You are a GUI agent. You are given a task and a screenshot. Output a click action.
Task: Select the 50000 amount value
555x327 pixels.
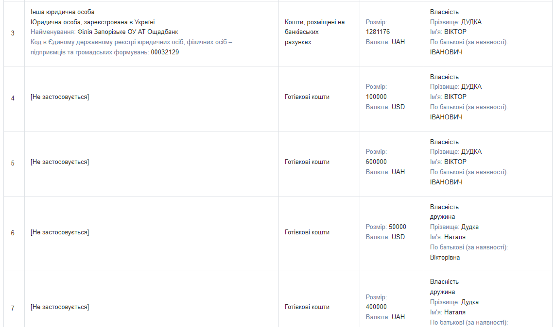(398, 227)
